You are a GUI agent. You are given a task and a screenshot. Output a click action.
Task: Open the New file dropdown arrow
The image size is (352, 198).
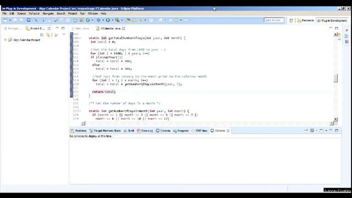pos(10,20)
